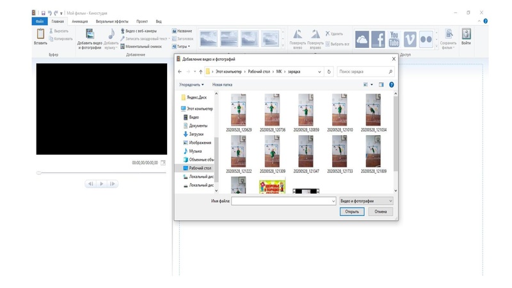
Task: Refresh the folder using the reload icon
Action: click(x=329, y=72)
